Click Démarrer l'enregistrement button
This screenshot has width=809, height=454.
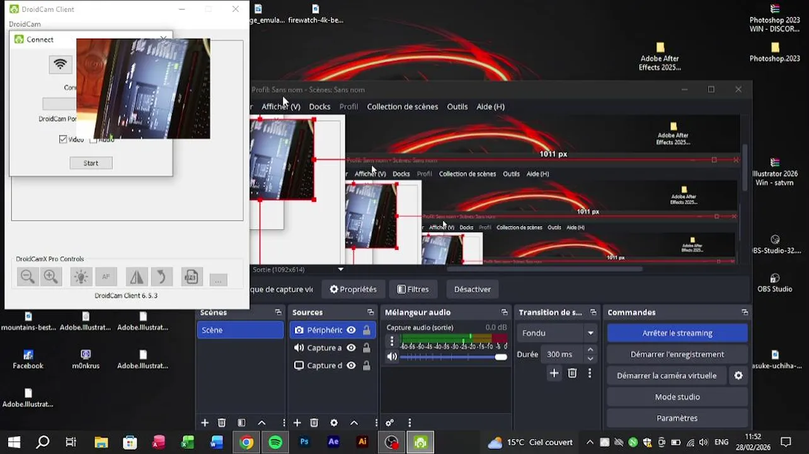coord(677,354)
